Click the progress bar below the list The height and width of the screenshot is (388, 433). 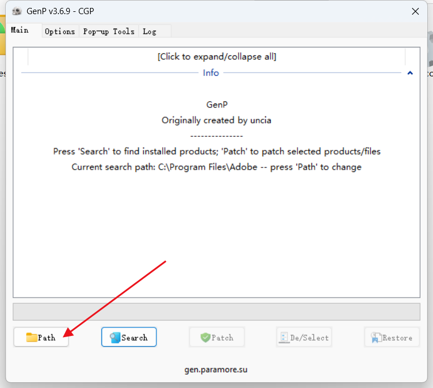pyautogui.click(x=216, y=312)
